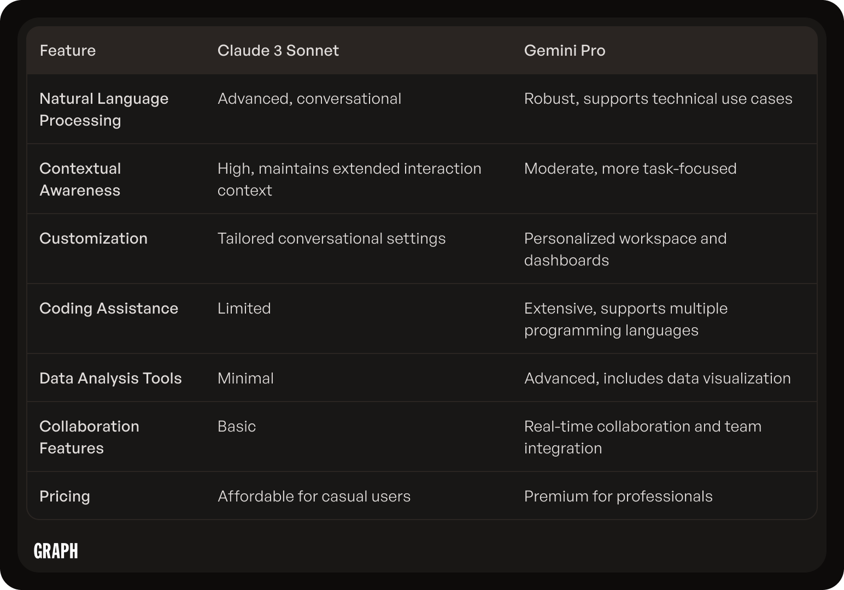Screen dimensions: 844x590
Task: Click the Collaboration Features row label
Action: point(89,437)
